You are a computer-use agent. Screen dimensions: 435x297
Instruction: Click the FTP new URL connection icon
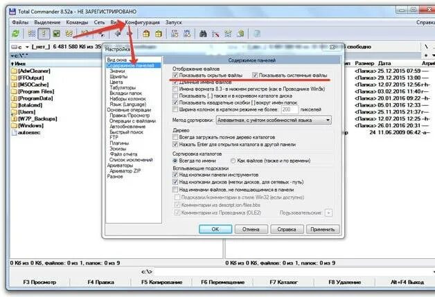click(187, 34)
